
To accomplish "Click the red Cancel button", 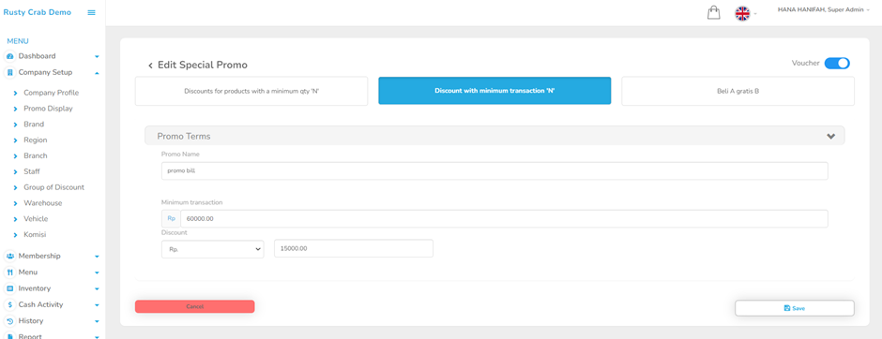I will pos(194,306).
